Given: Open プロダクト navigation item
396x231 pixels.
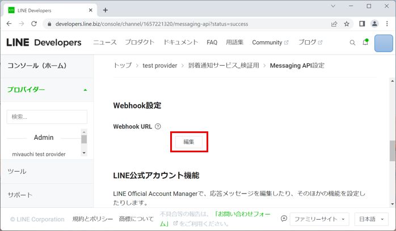Looking at the screenshot, I should [140, 42].
